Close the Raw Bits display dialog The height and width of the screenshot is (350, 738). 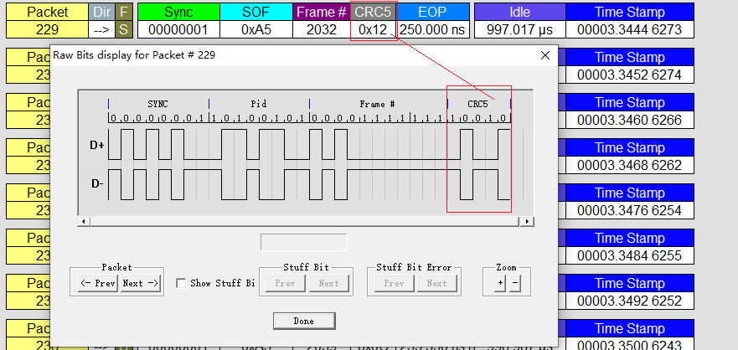tap(545, 55)
